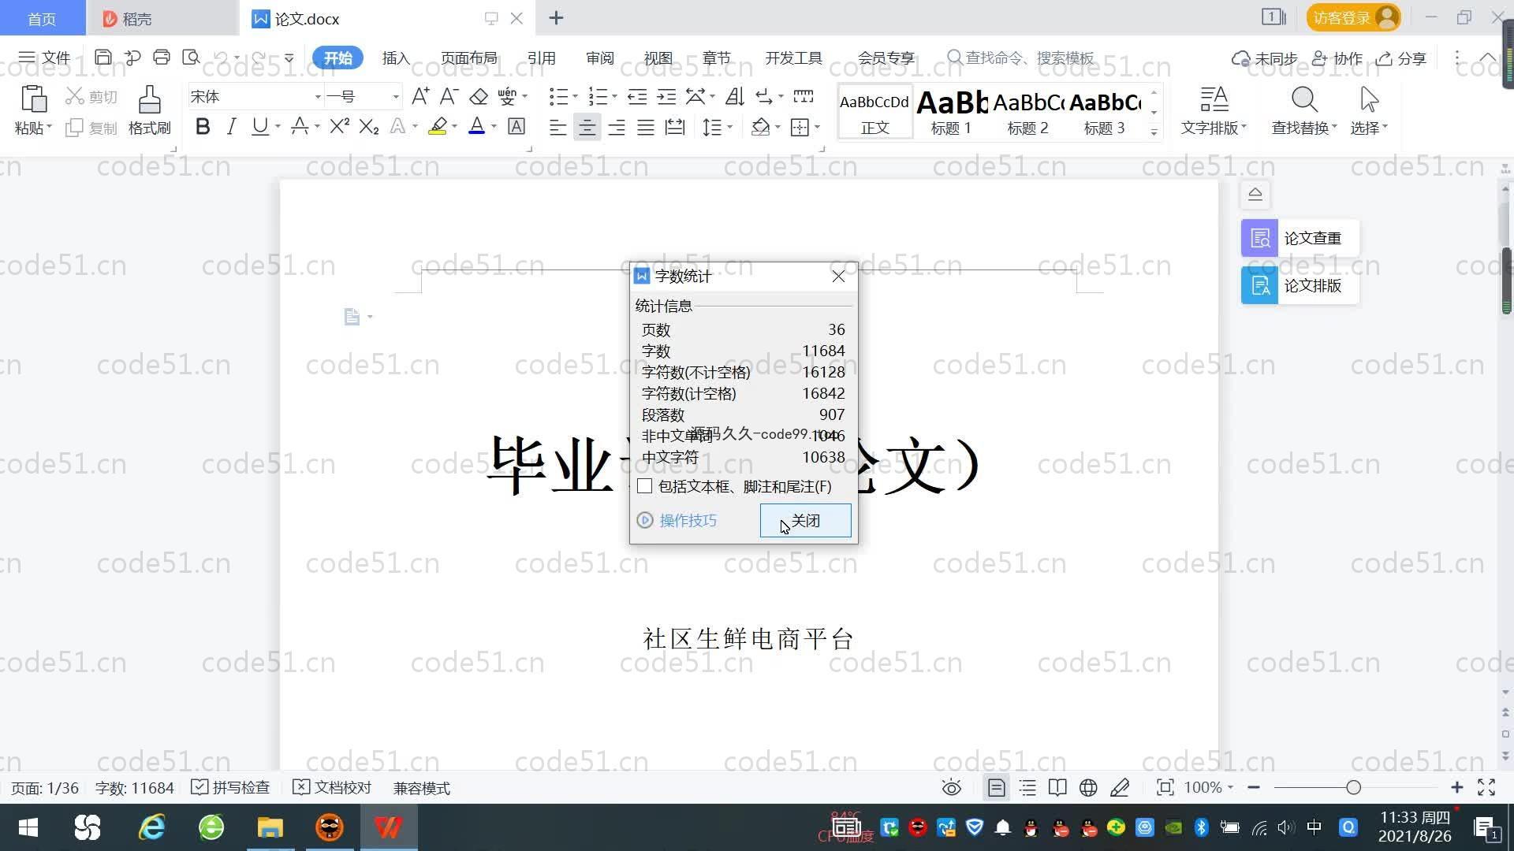This screenshot has width=1514, height=851.
Task: Click the search command input box
Action: 1021,58
